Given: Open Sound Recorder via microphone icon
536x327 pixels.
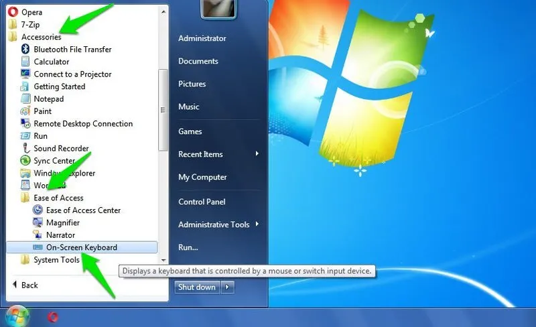Looking at the screenshot, I should click(25, 149).
